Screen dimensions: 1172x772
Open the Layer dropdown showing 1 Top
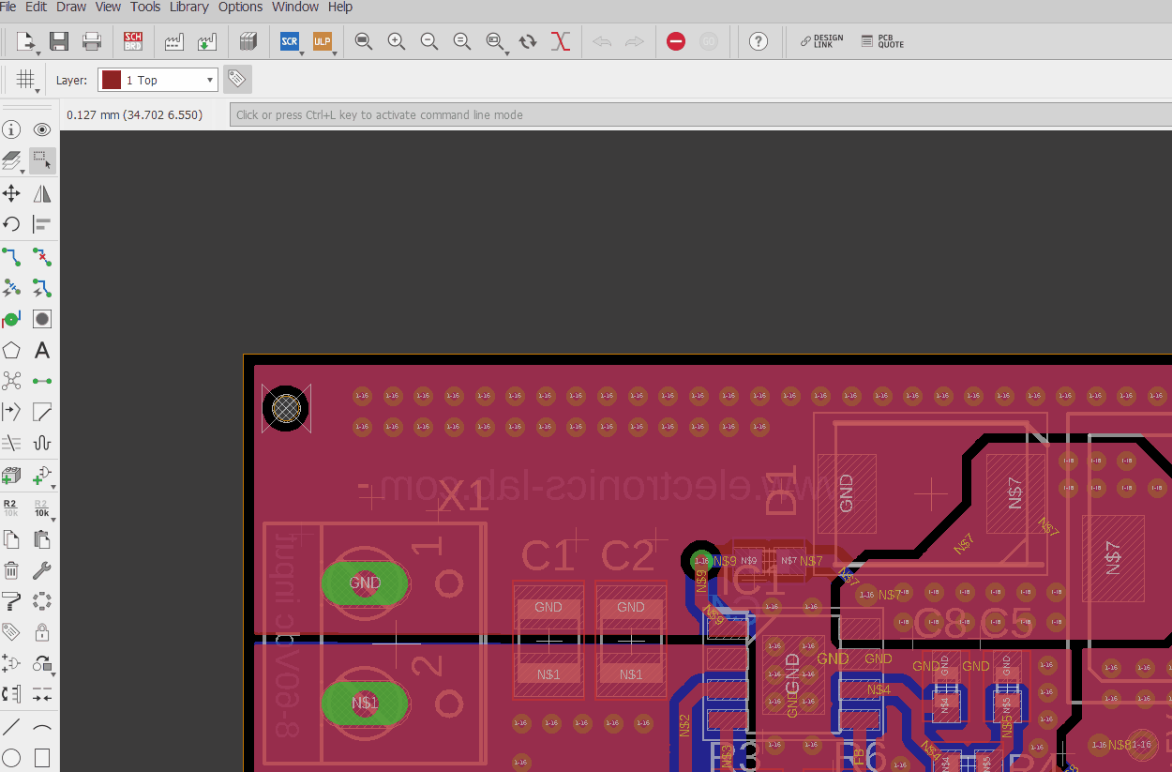[x=158, y=80]
